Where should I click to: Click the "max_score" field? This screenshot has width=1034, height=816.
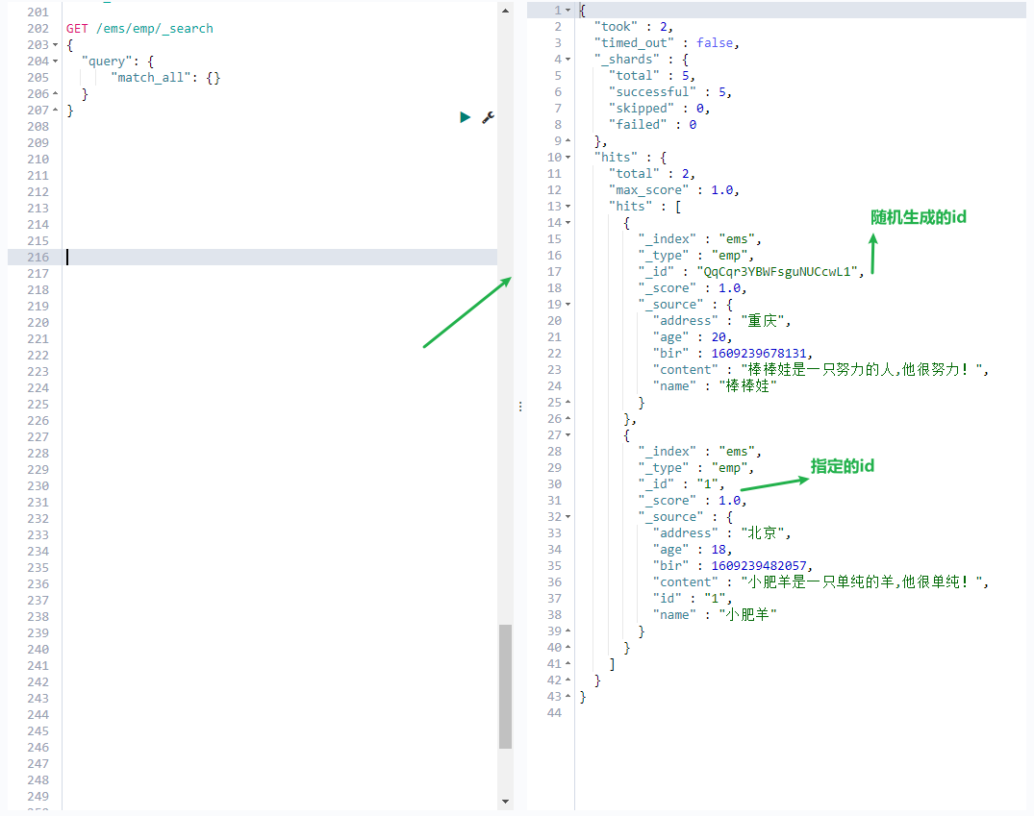tap(647, 190)
